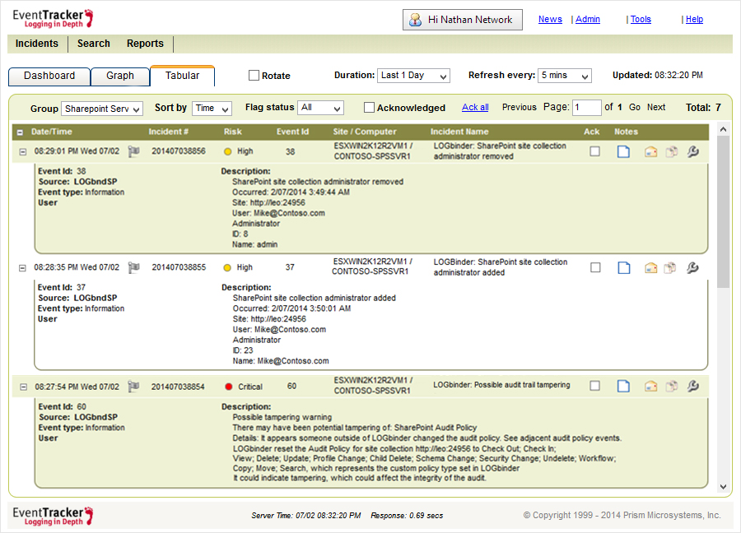This screenshot has height=533, width=741.
Task: Collapse details of the 08:28:35 PM incident
Action: pos(22,268)
